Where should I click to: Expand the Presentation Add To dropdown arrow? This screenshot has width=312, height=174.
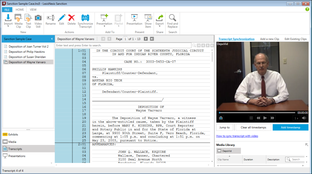point(104,26)
